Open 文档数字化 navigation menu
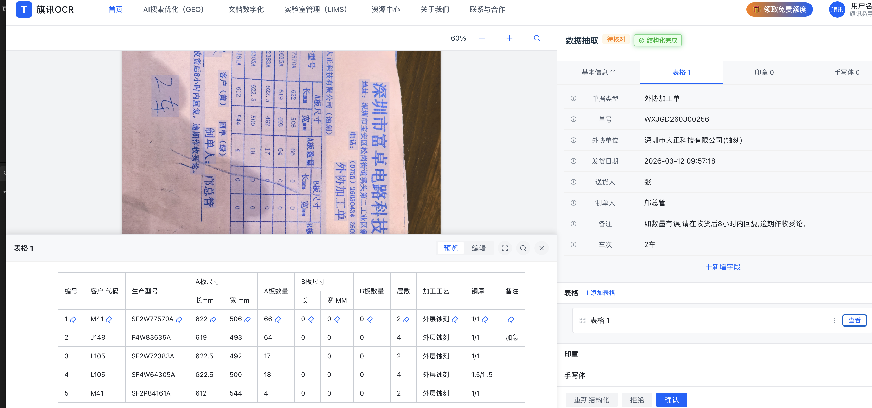872x408 pixels. pyautogui.click(x=246, y=9)
